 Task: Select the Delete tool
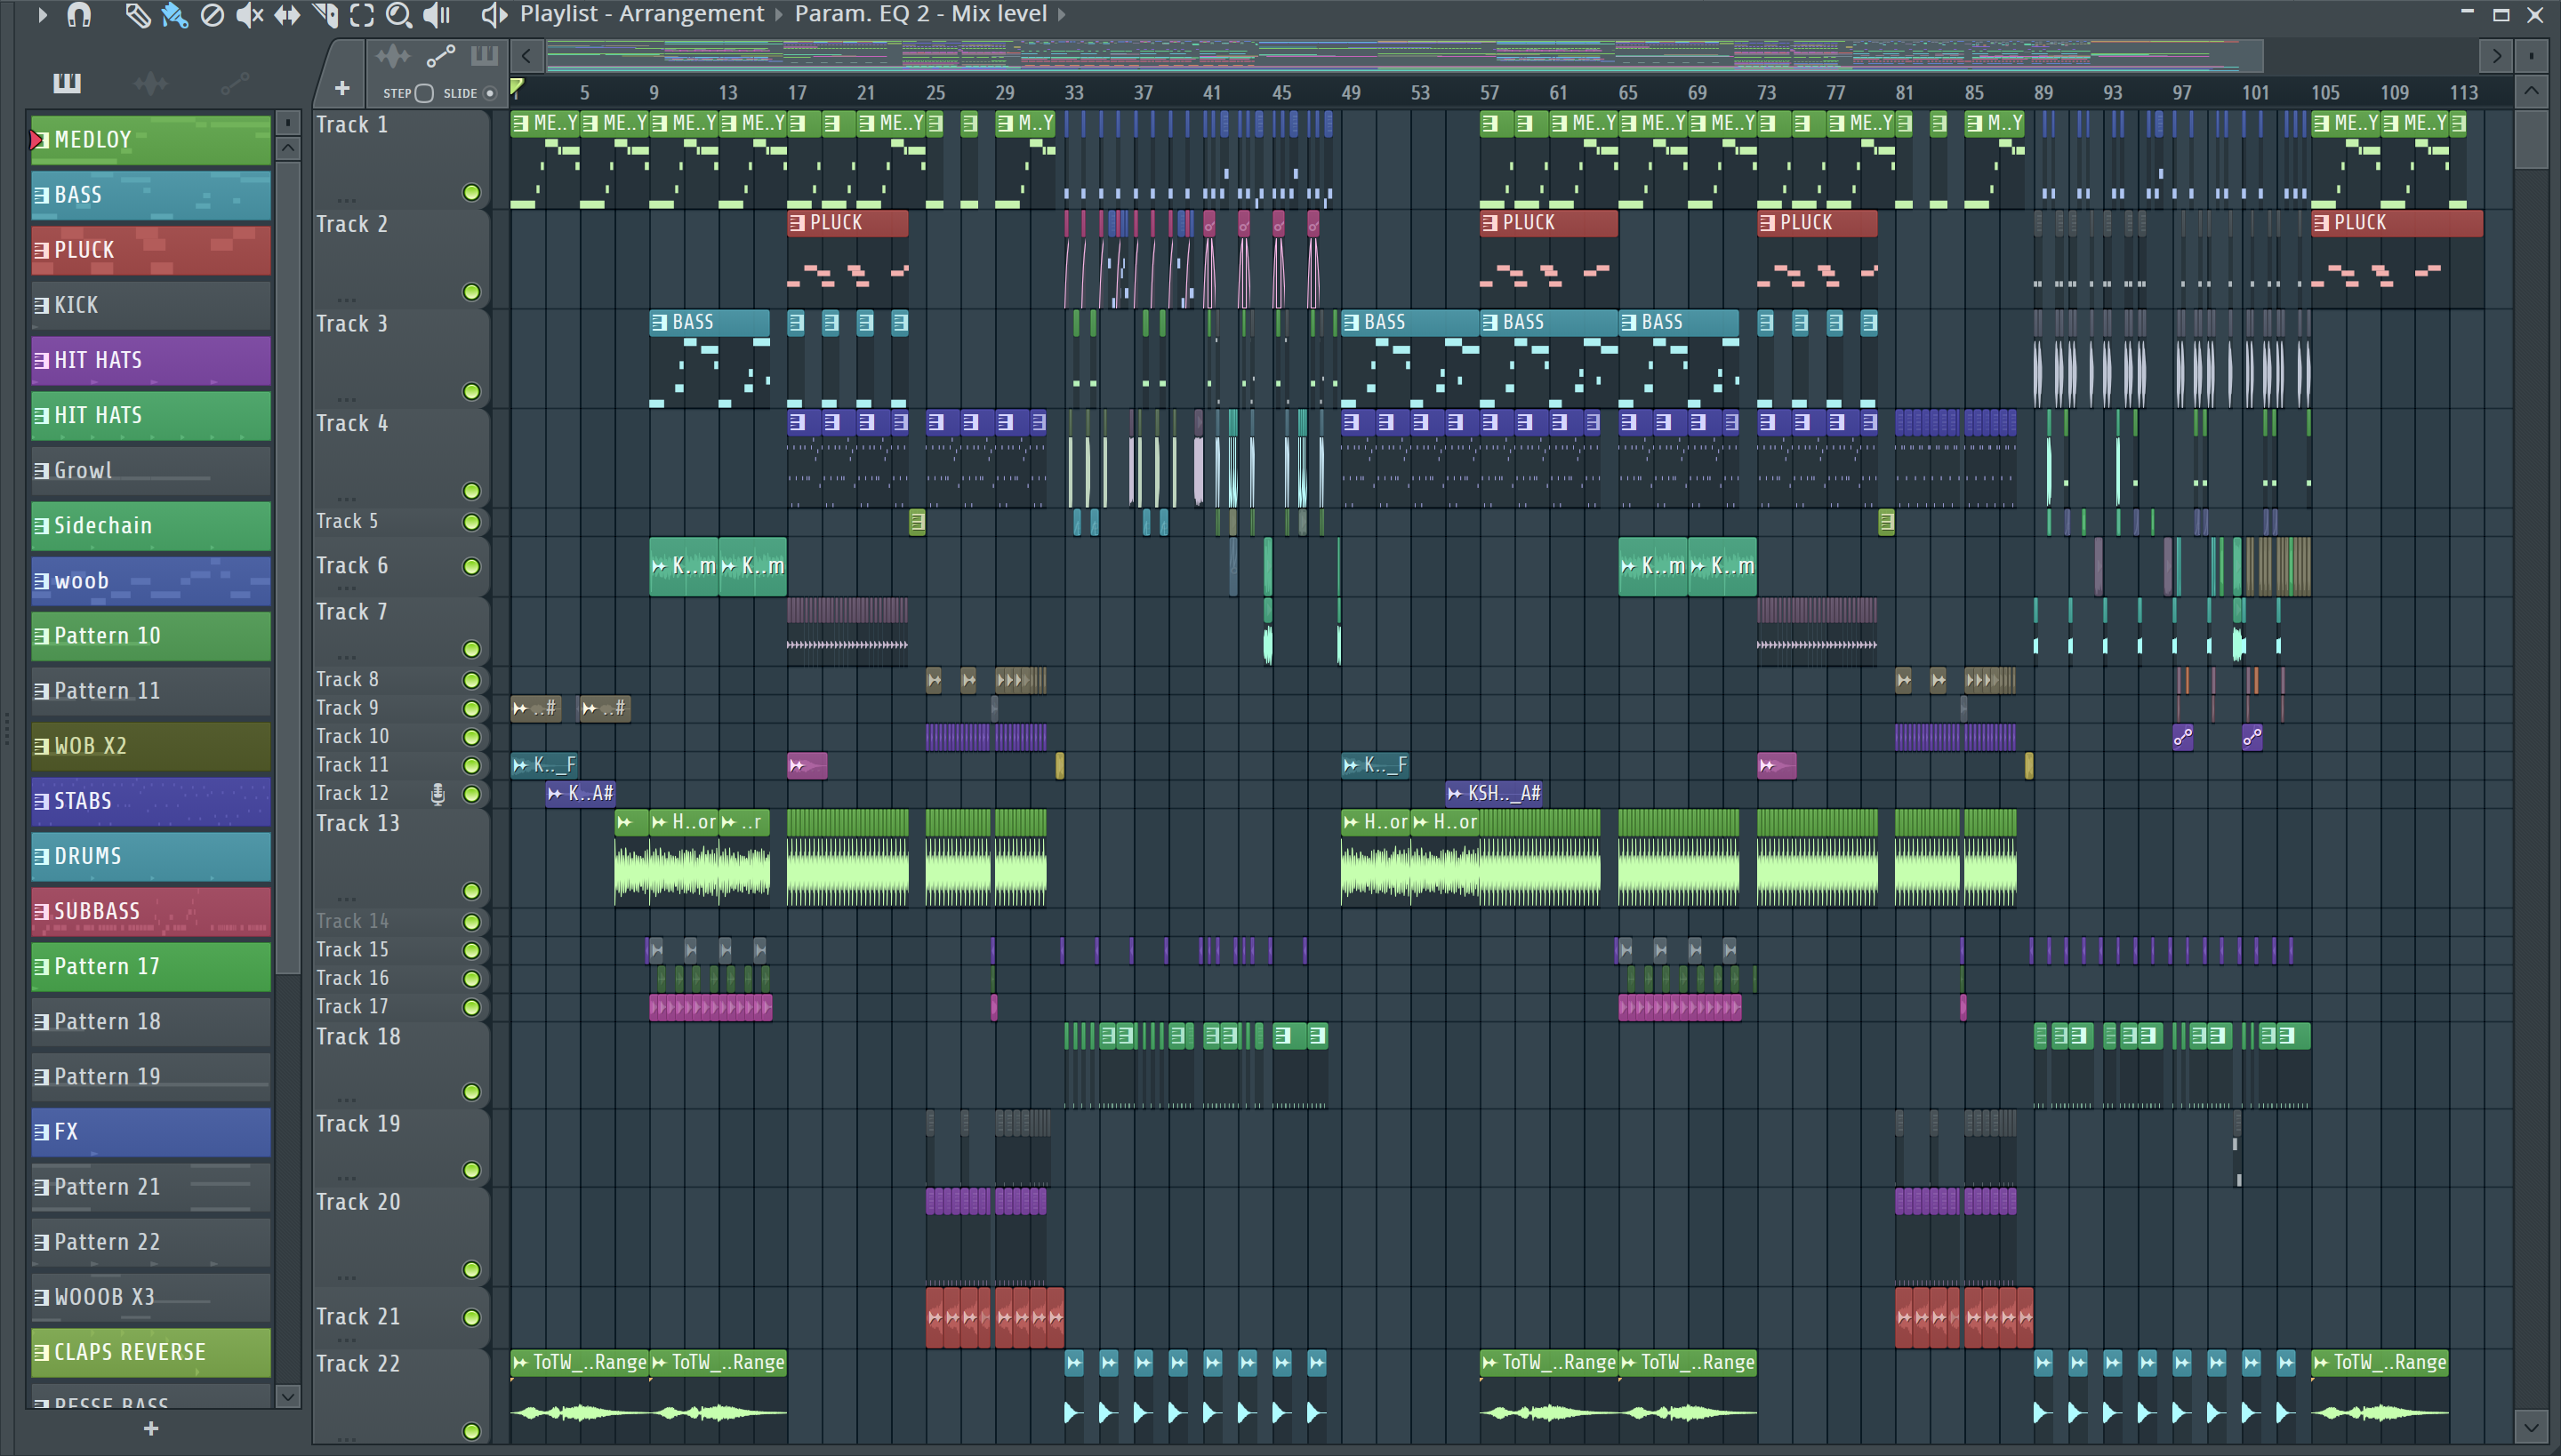(212, 14)
